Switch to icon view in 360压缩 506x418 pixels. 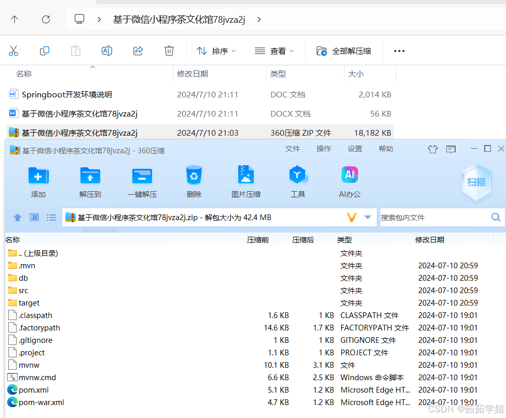pyautogui.click(x=34, y=218)
